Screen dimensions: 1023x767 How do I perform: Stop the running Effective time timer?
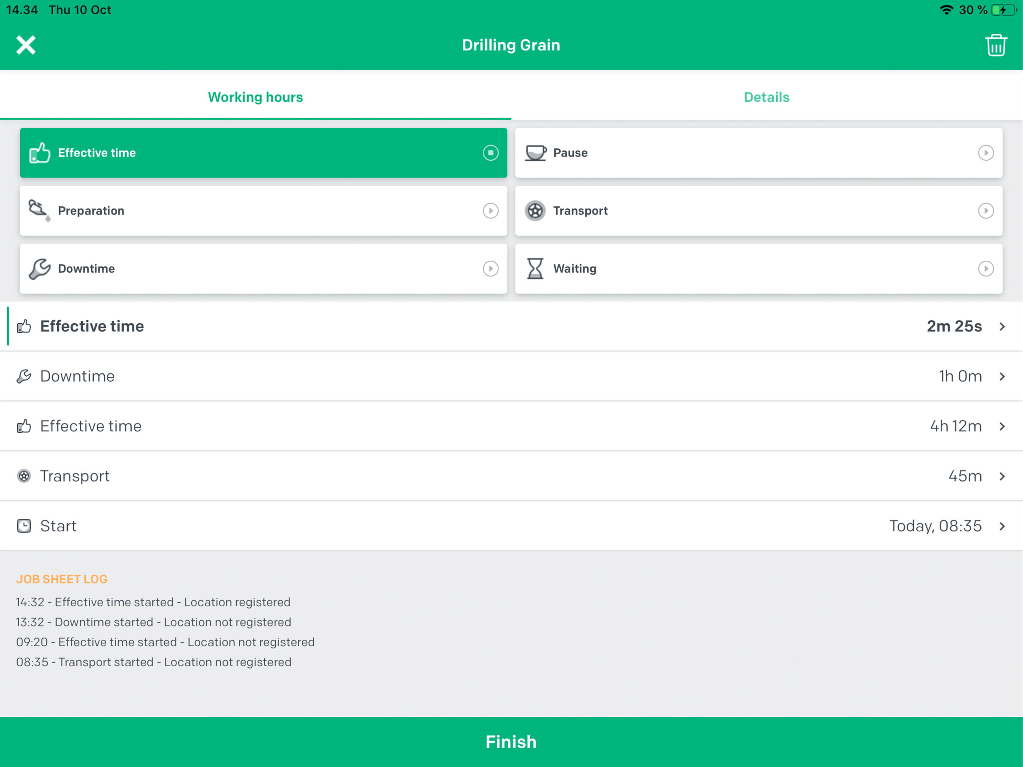click(490, 153)
